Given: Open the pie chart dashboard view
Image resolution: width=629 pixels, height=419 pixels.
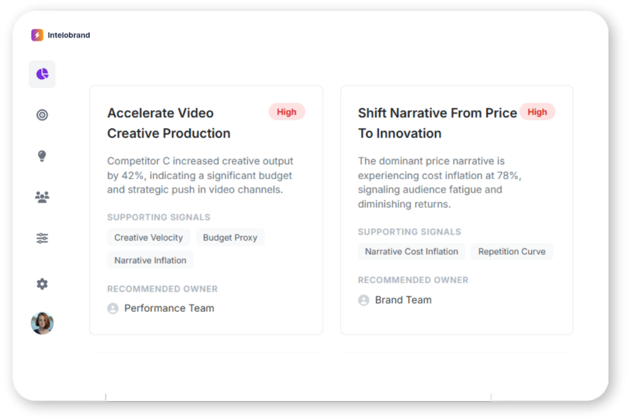Looking at the screenshot, I should (x=42, y=74).
